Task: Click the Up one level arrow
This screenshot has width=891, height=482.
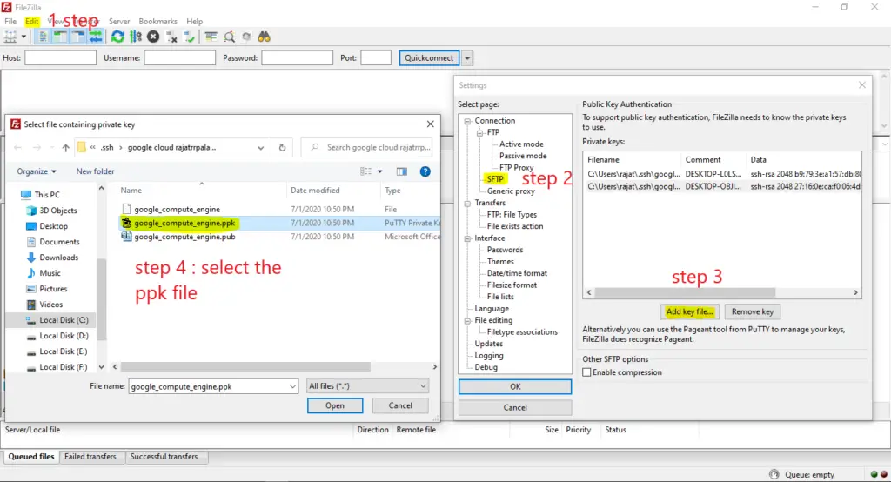Action: pos(65,148)
